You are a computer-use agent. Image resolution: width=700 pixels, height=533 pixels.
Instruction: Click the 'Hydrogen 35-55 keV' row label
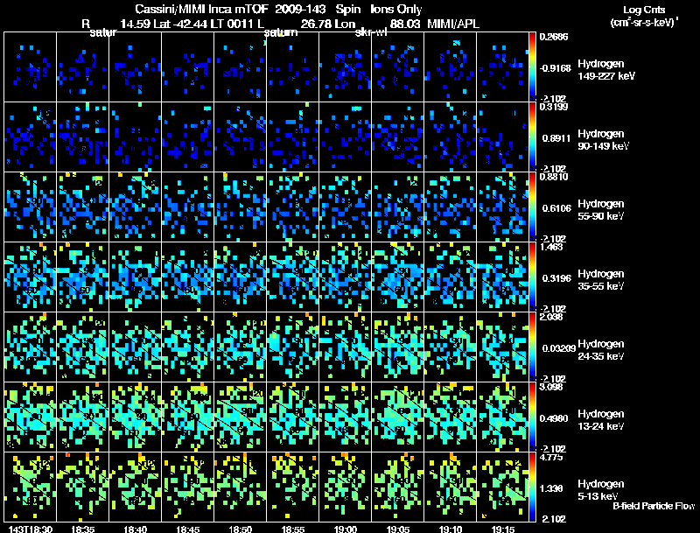coord(601,280)
